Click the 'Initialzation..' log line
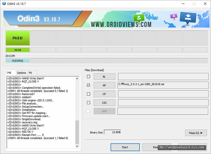Viewport: 211px width, 154px height. (x=22, y=110)
